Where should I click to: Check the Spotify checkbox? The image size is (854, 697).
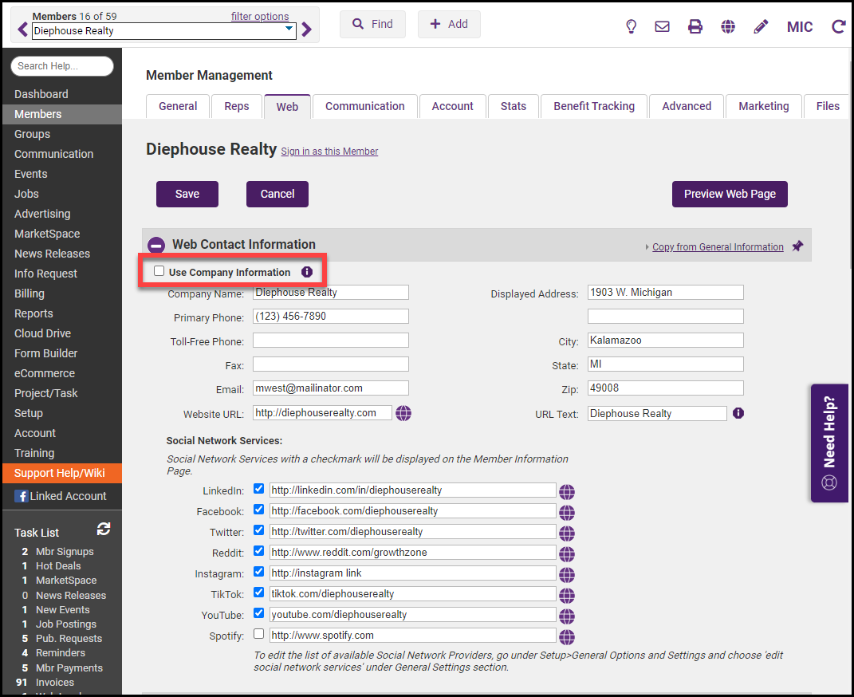pos(258,634)
